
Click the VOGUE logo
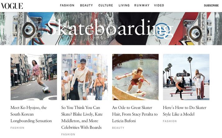(x=12, y=6)
